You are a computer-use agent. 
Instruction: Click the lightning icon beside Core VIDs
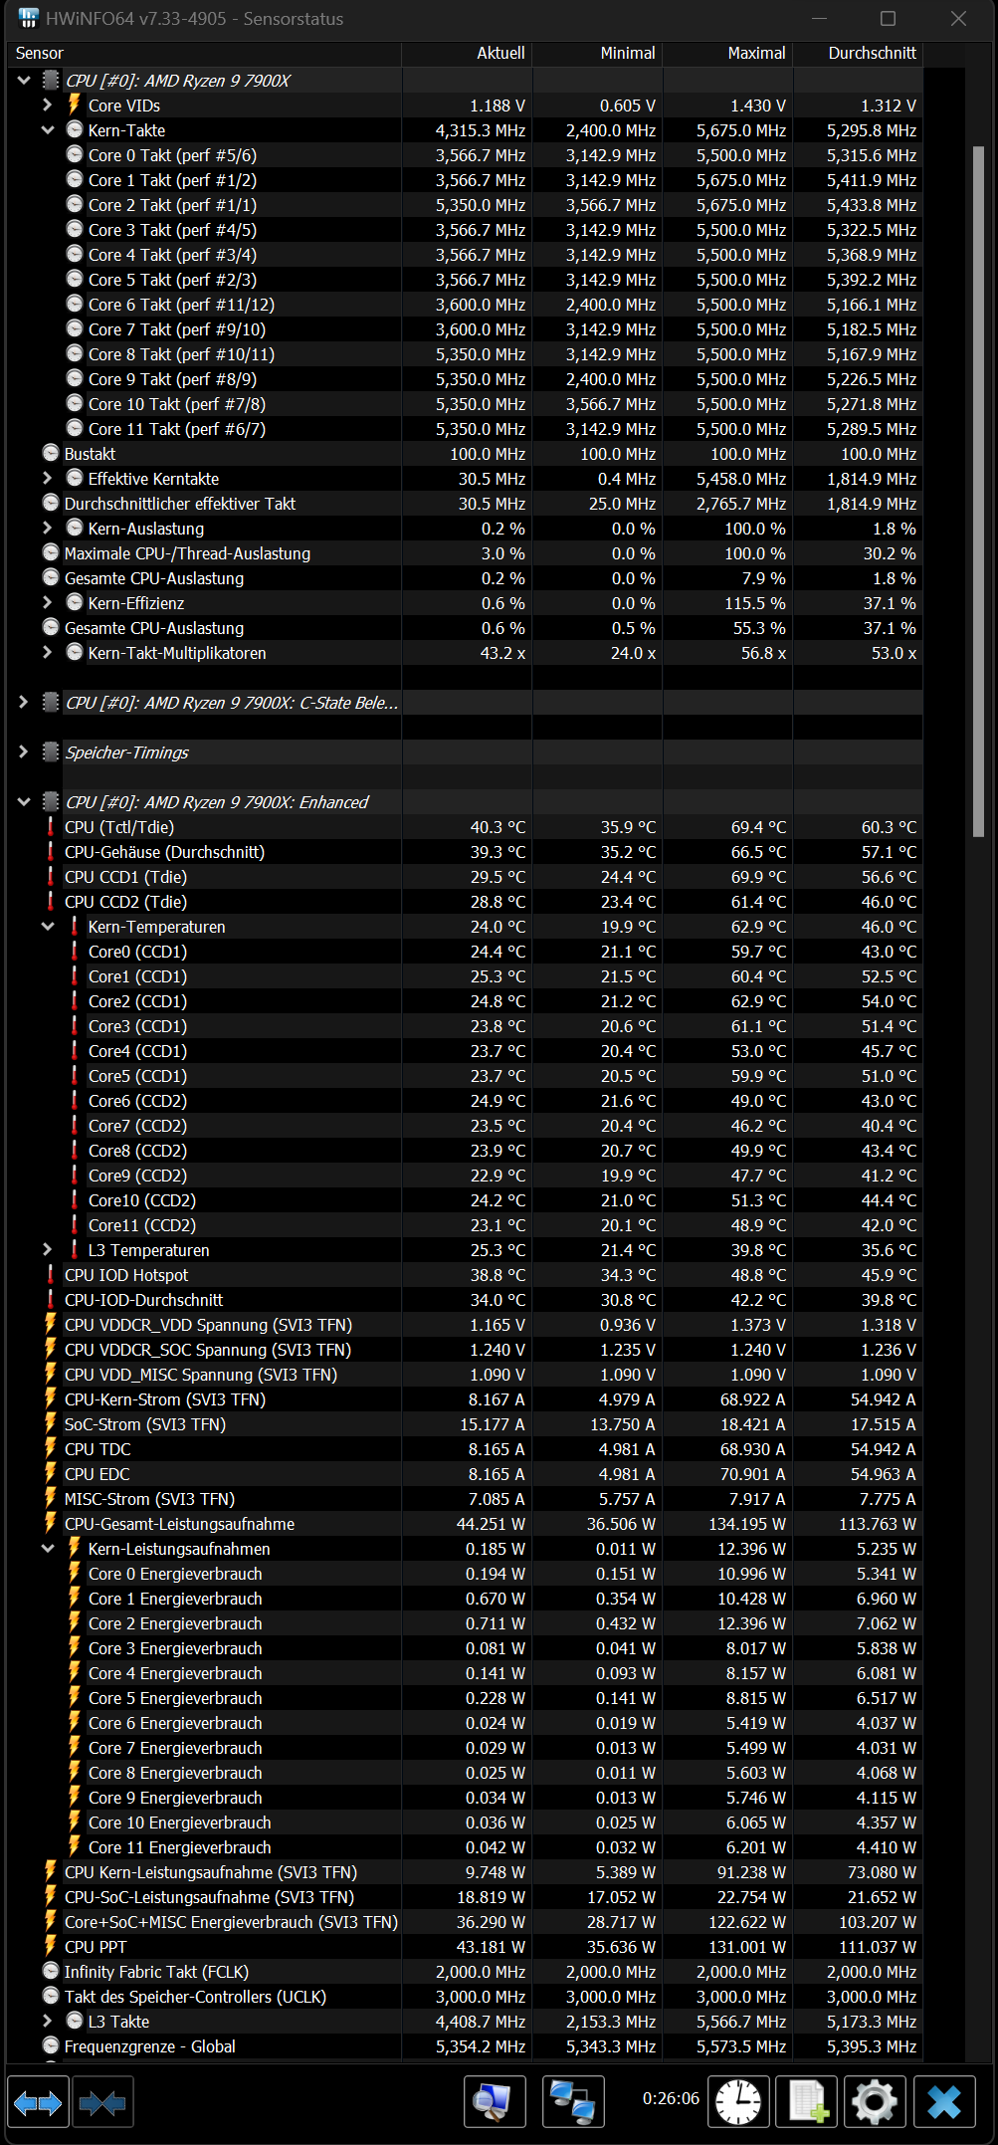(x=74, y=105)
